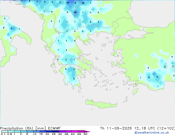Image resolution: width=175 pixels, height=135 pixels.
Task: Pick the 40–45 mm magenta legend box
Action: click(75, 131)
